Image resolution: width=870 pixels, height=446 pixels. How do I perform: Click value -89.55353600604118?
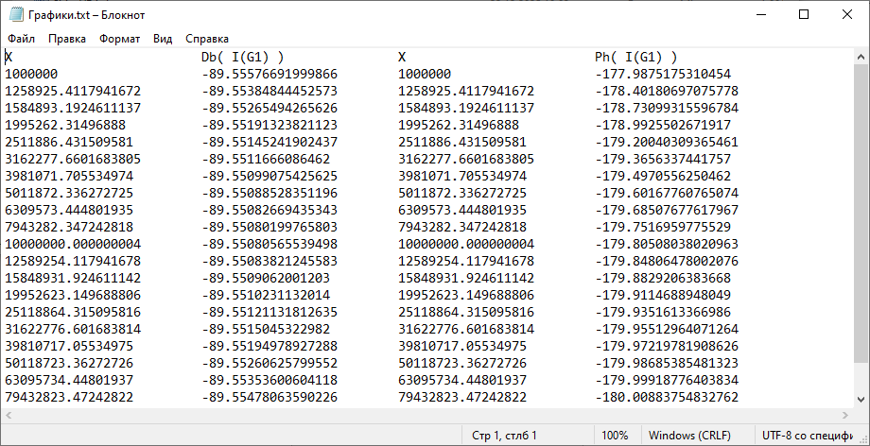click(x=270, y=380)
